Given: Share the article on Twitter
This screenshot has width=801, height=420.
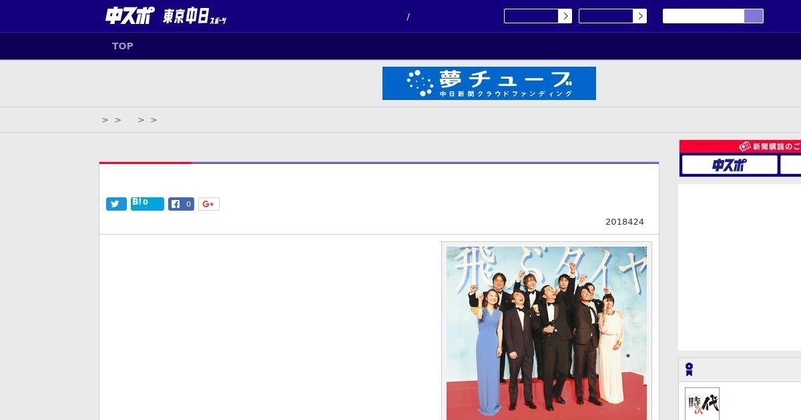Looking at the screenshot, I should point(116,204).
